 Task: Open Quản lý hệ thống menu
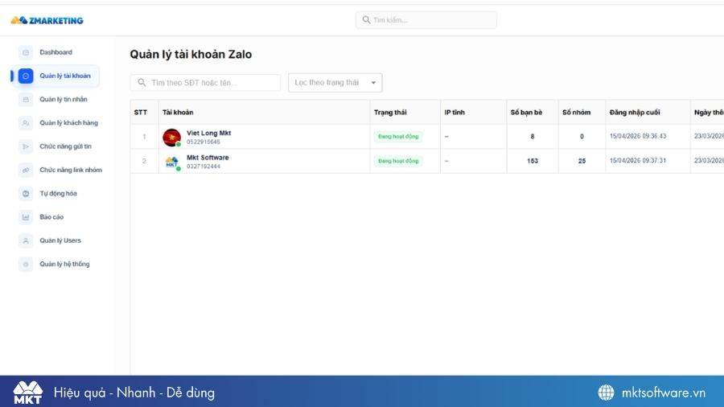(x=64, y=264)
